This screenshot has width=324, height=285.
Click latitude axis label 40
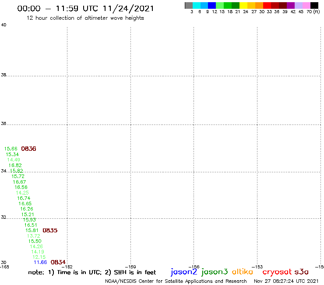click(4, 25)
